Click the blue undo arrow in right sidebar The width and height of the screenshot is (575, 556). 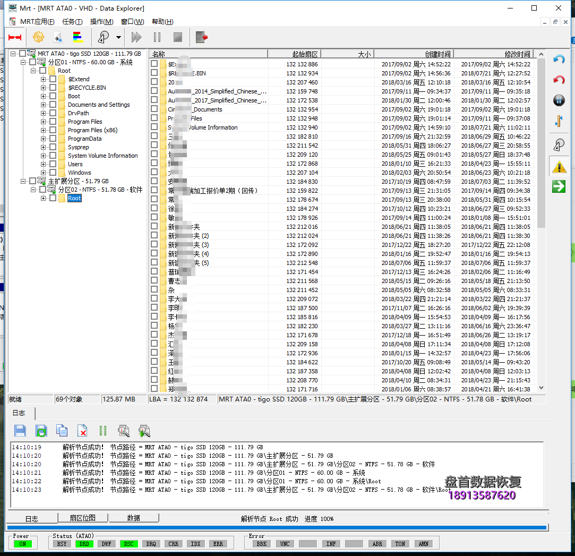559,59
